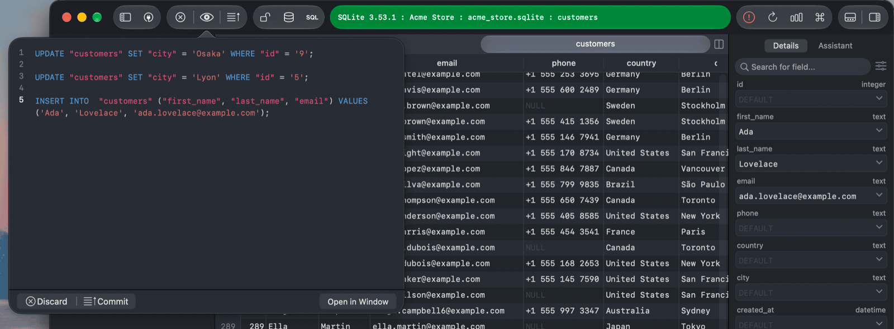Click the connection plug icon
The height and width of the screenshot is (329, 894).
point(149,17)
